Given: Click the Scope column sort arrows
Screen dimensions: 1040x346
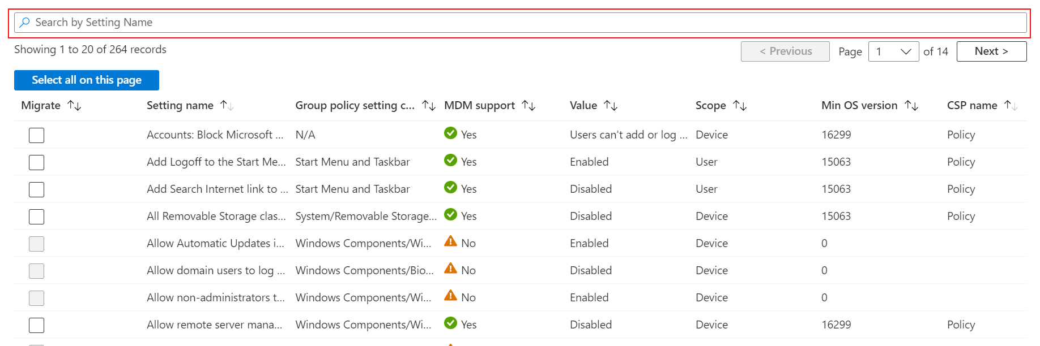Looking at the screenshot, I should pyautogui.click(x=739, y=106).
